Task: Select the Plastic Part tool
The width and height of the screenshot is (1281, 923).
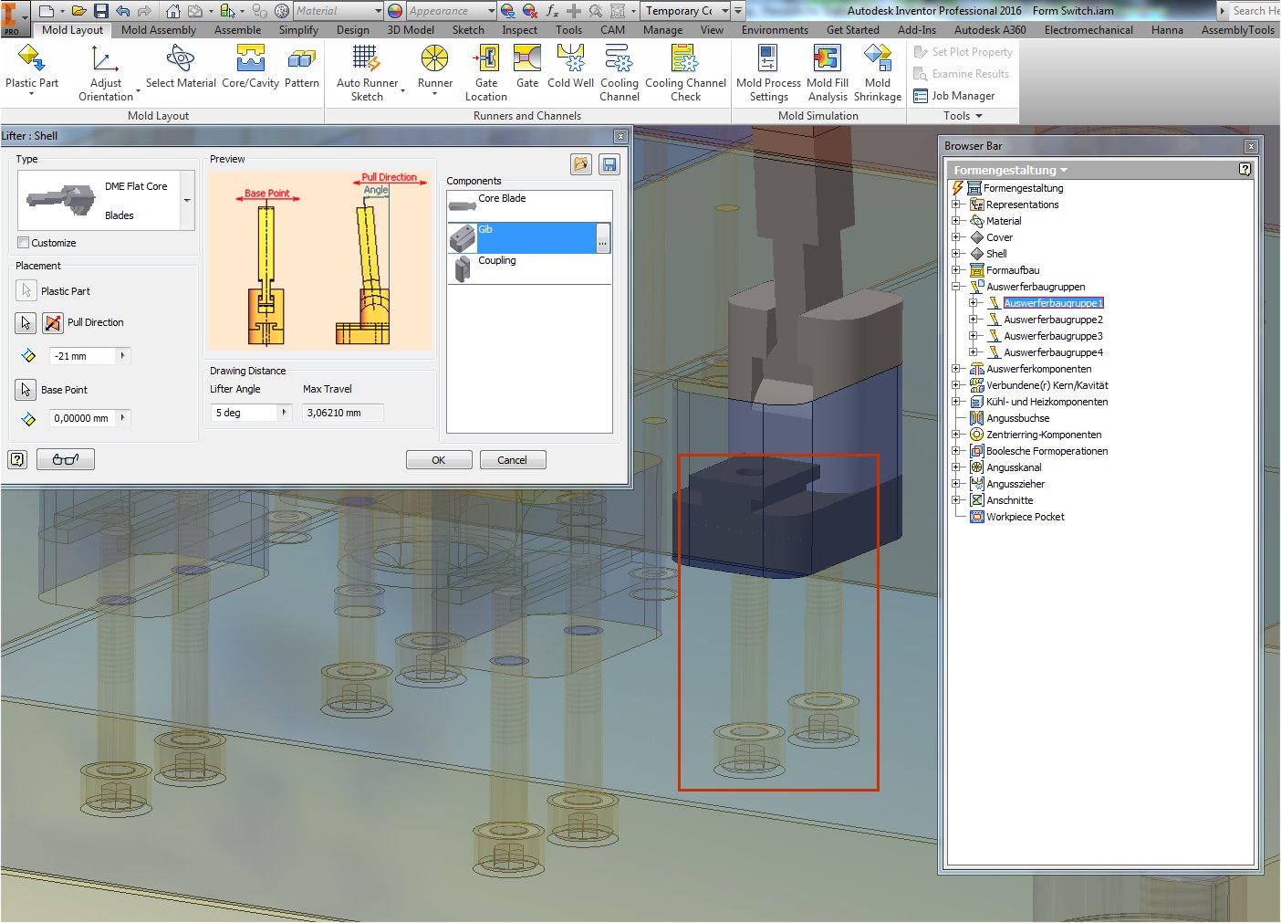Action: (x=31, y=70)
